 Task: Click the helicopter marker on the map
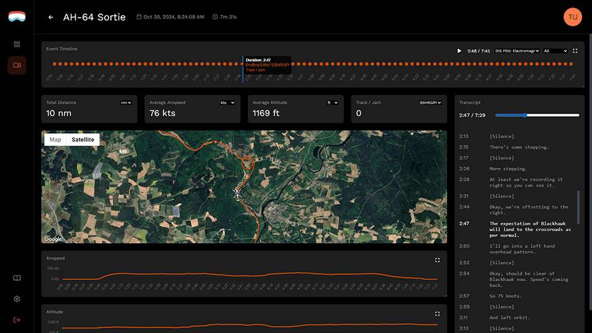coord(237,194)
